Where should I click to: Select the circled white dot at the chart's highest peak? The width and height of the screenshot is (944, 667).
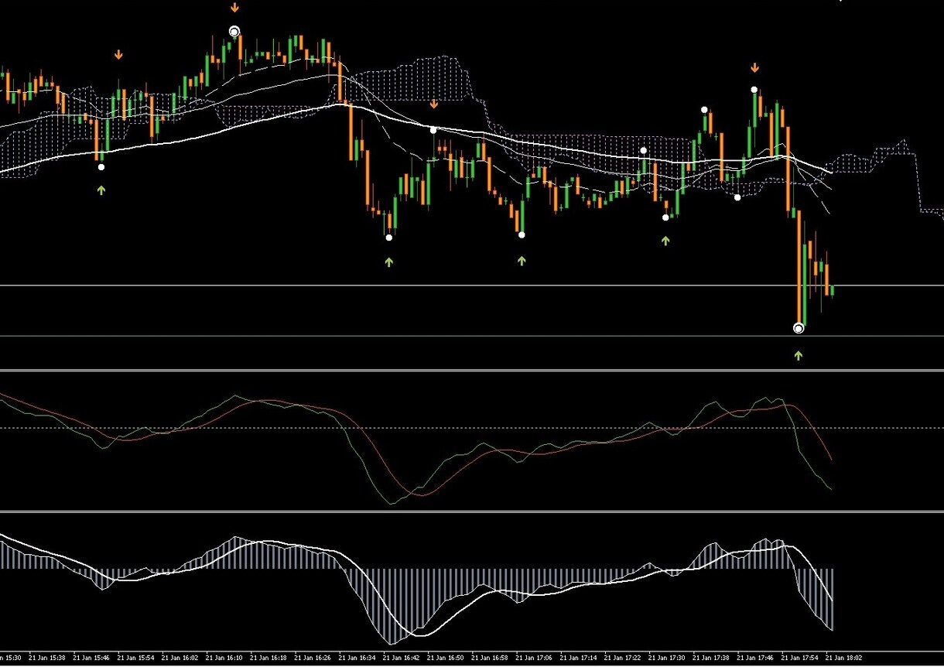pos(234,32)
